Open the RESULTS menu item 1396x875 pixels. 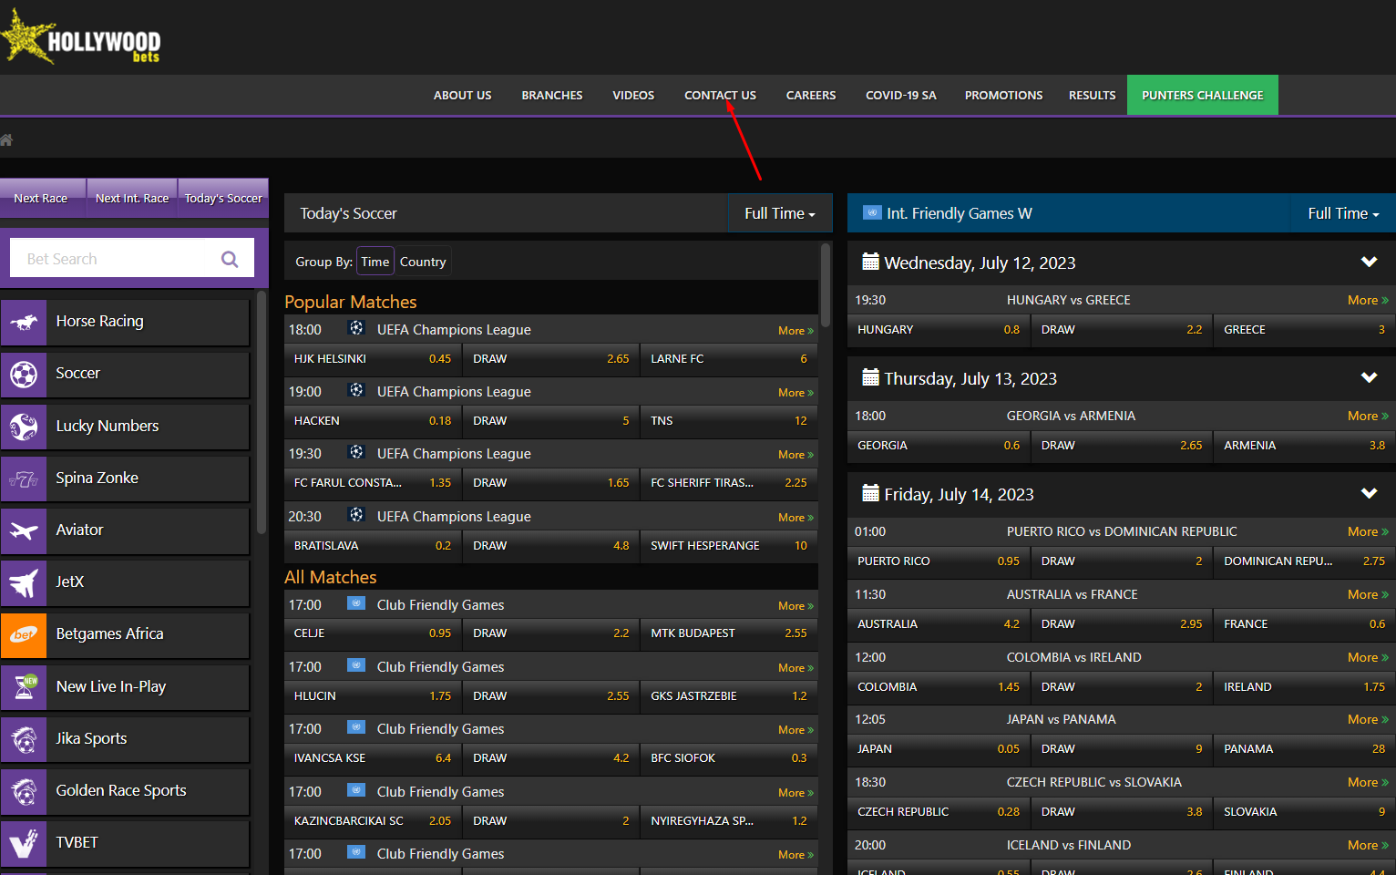tap(1092, 95)
